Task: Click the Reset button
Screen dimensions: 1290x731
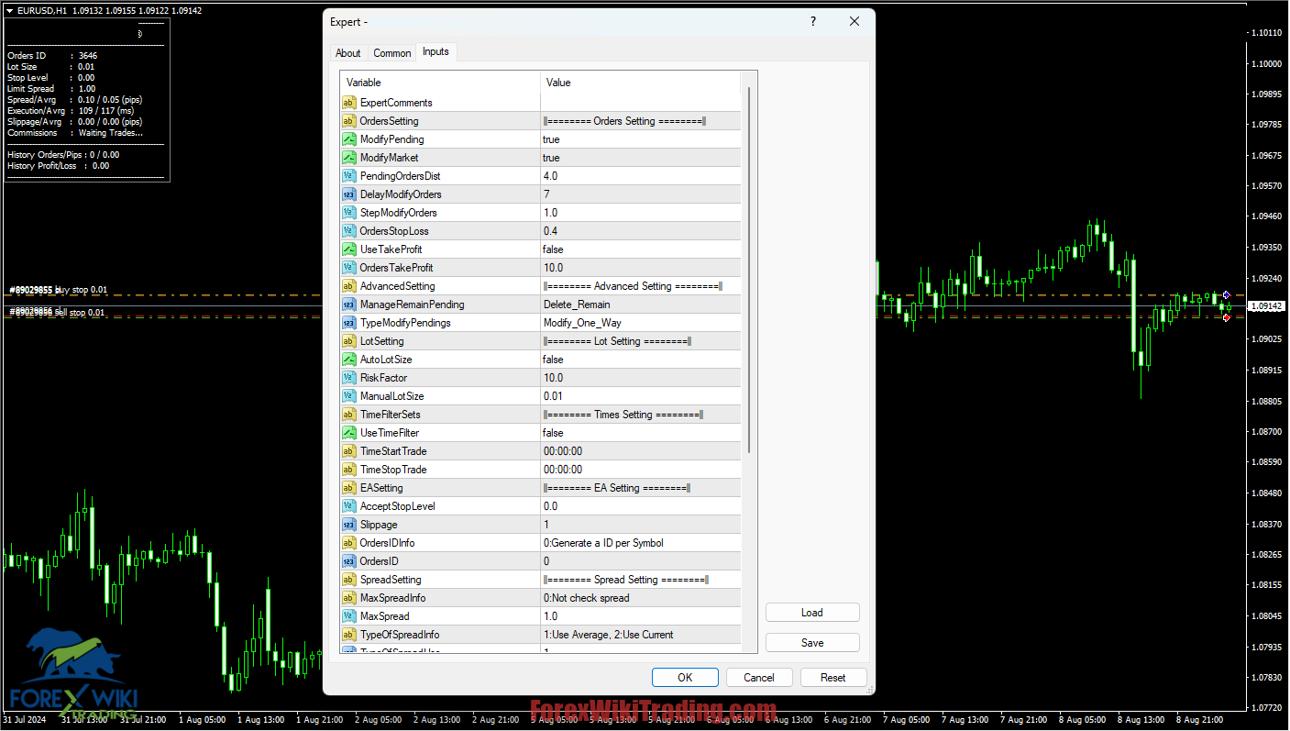Action: click(x=832, y=677)
